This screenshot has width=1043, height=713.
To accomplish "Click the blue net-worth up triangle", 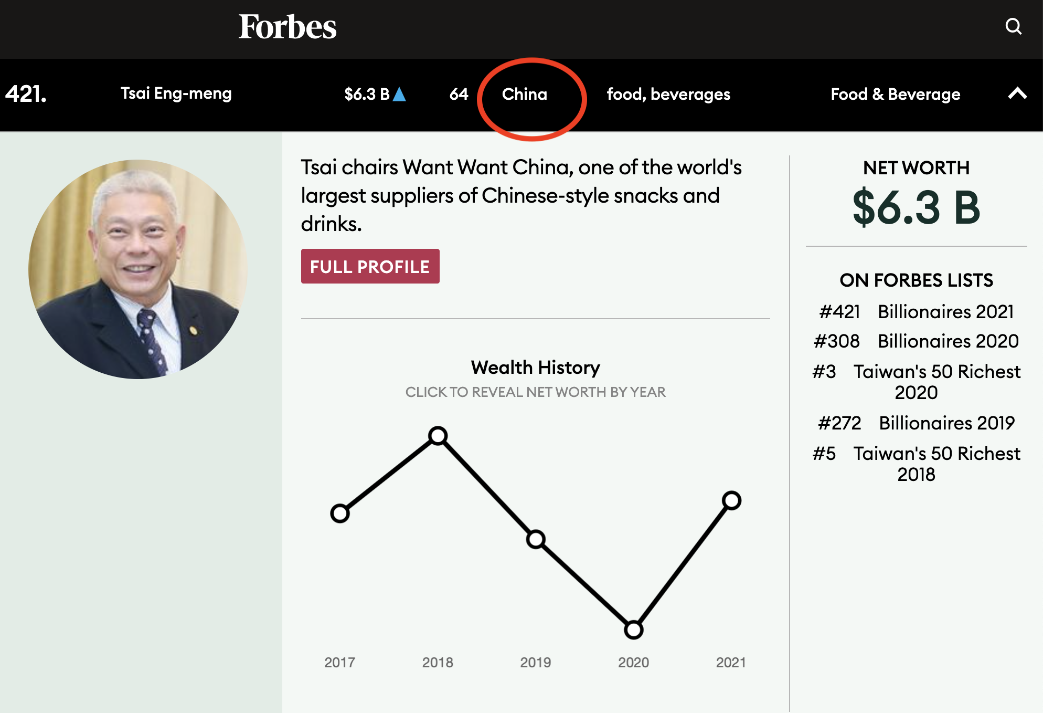I will click(x=399, y=94).
